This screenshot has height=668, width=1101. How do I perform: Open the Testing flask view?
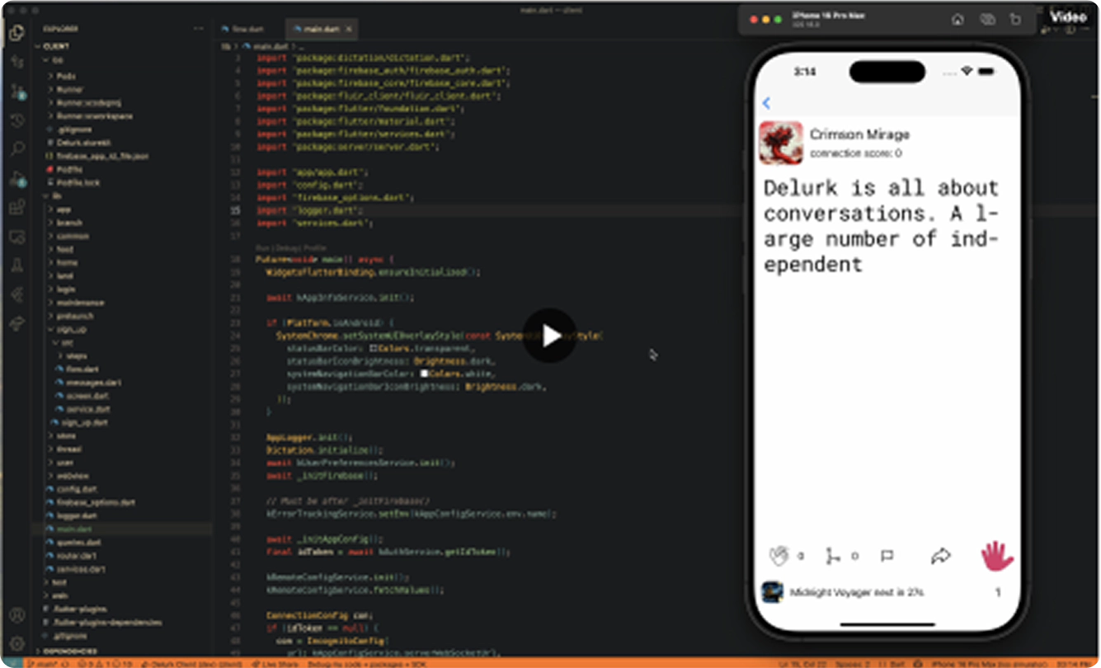(x=17, y=266)
